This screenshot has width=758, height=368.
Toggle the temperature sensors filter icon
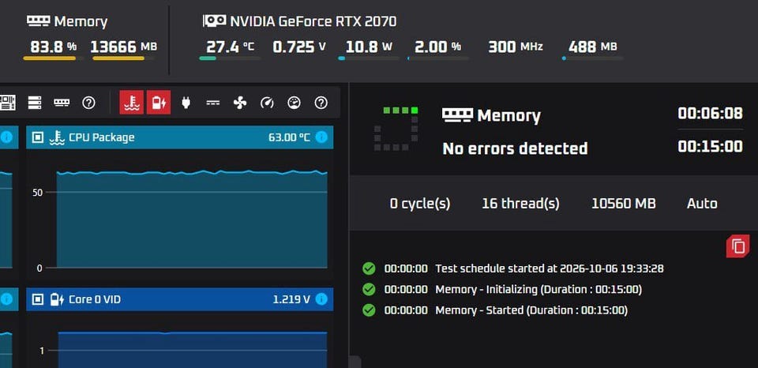pos(132,102)
